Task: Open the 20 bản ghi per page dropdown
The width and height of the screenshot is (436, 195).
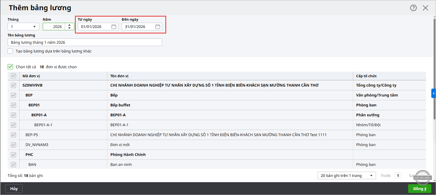Action: coord(346,175)
